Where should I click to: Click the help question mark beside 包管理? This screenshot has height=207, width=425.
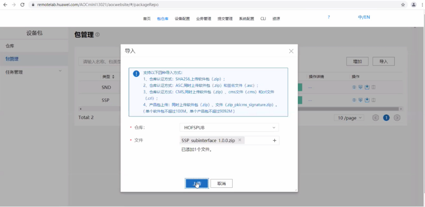coord(97,35)
